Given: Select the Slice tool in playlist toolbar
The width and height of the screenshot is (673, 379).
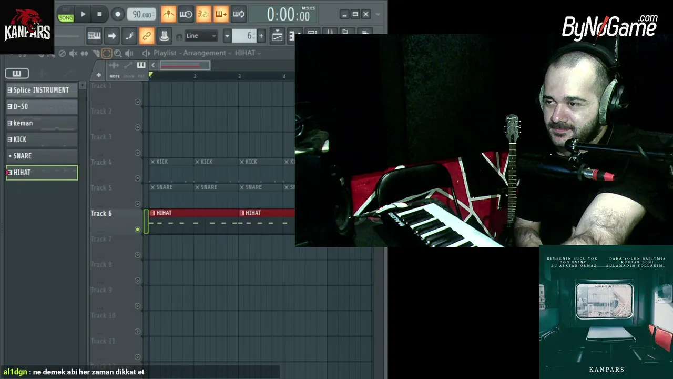Looking at the screenshot, I should [96, 53].
